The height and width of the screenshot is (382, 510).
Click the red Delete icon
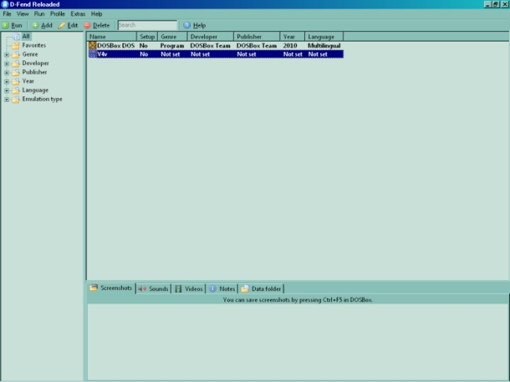point(87,25)
